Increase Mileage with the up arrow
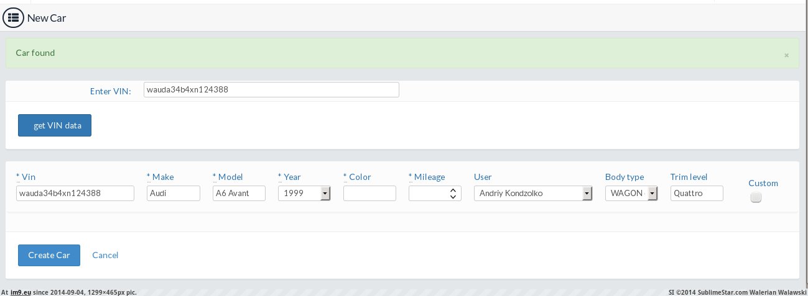808x296 pixels. pos(453,191)
